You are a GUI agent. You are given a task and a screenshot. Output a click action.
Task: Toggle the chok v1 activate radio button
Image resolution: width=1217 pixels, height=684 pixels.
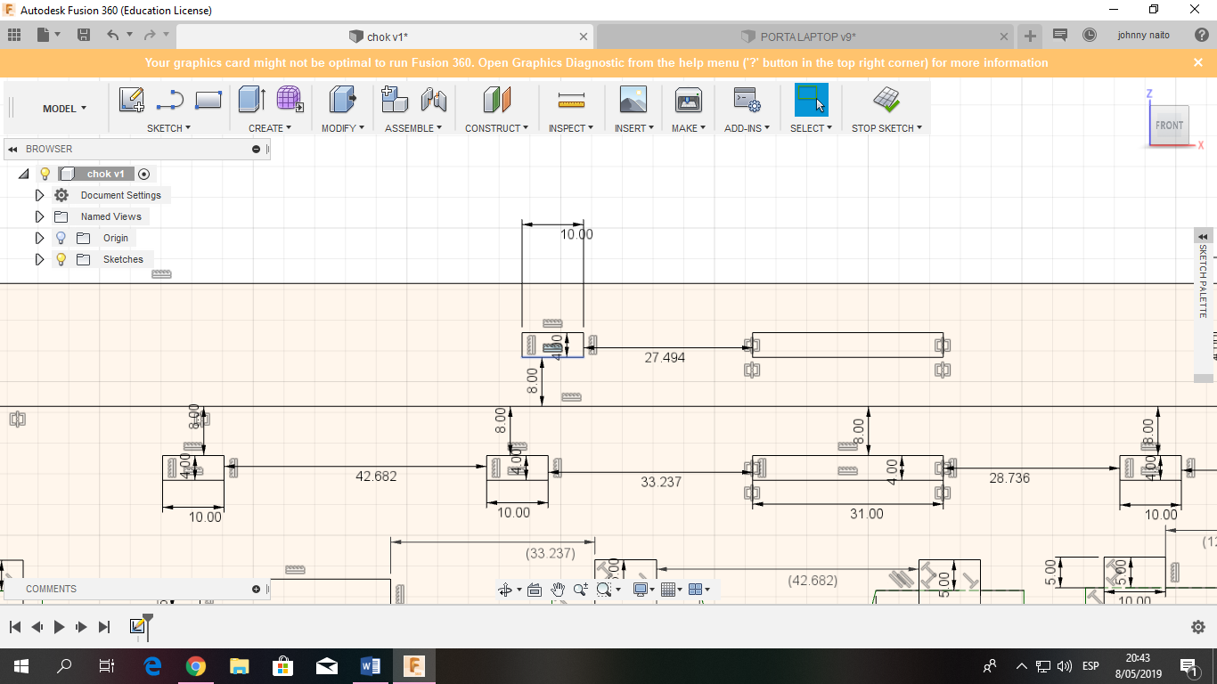pyautogui.click(x=143, y=174)
